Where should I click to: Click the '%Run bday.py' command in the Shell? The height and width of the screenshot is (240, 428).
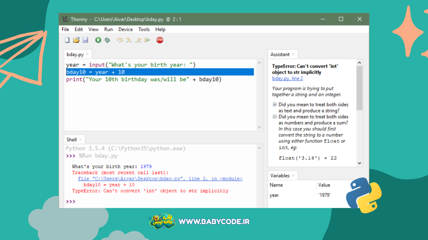click(98, 156)
